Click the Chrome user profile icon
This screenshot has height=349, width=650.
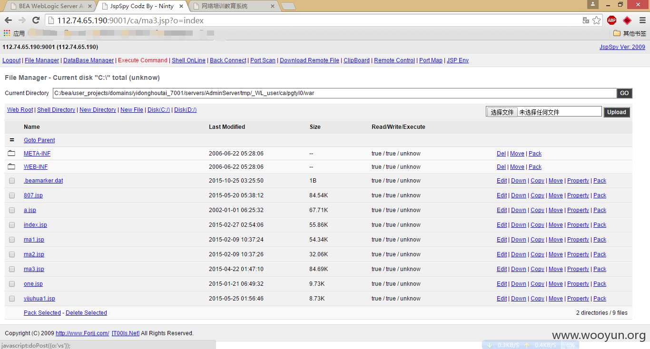(x=593, y=4)
